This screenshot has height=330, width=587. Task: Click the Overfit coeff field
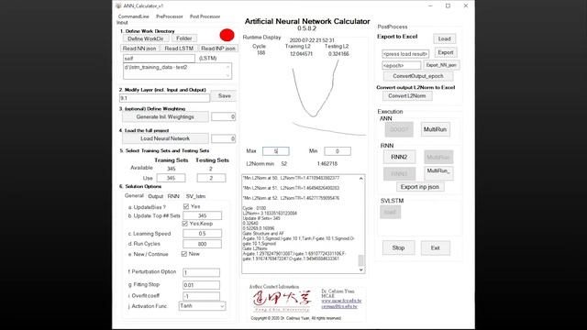point(201,296)
